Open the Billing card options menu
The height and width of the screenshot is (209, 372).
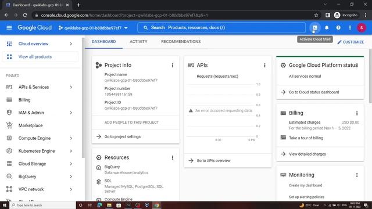click(x=357, y=113)
